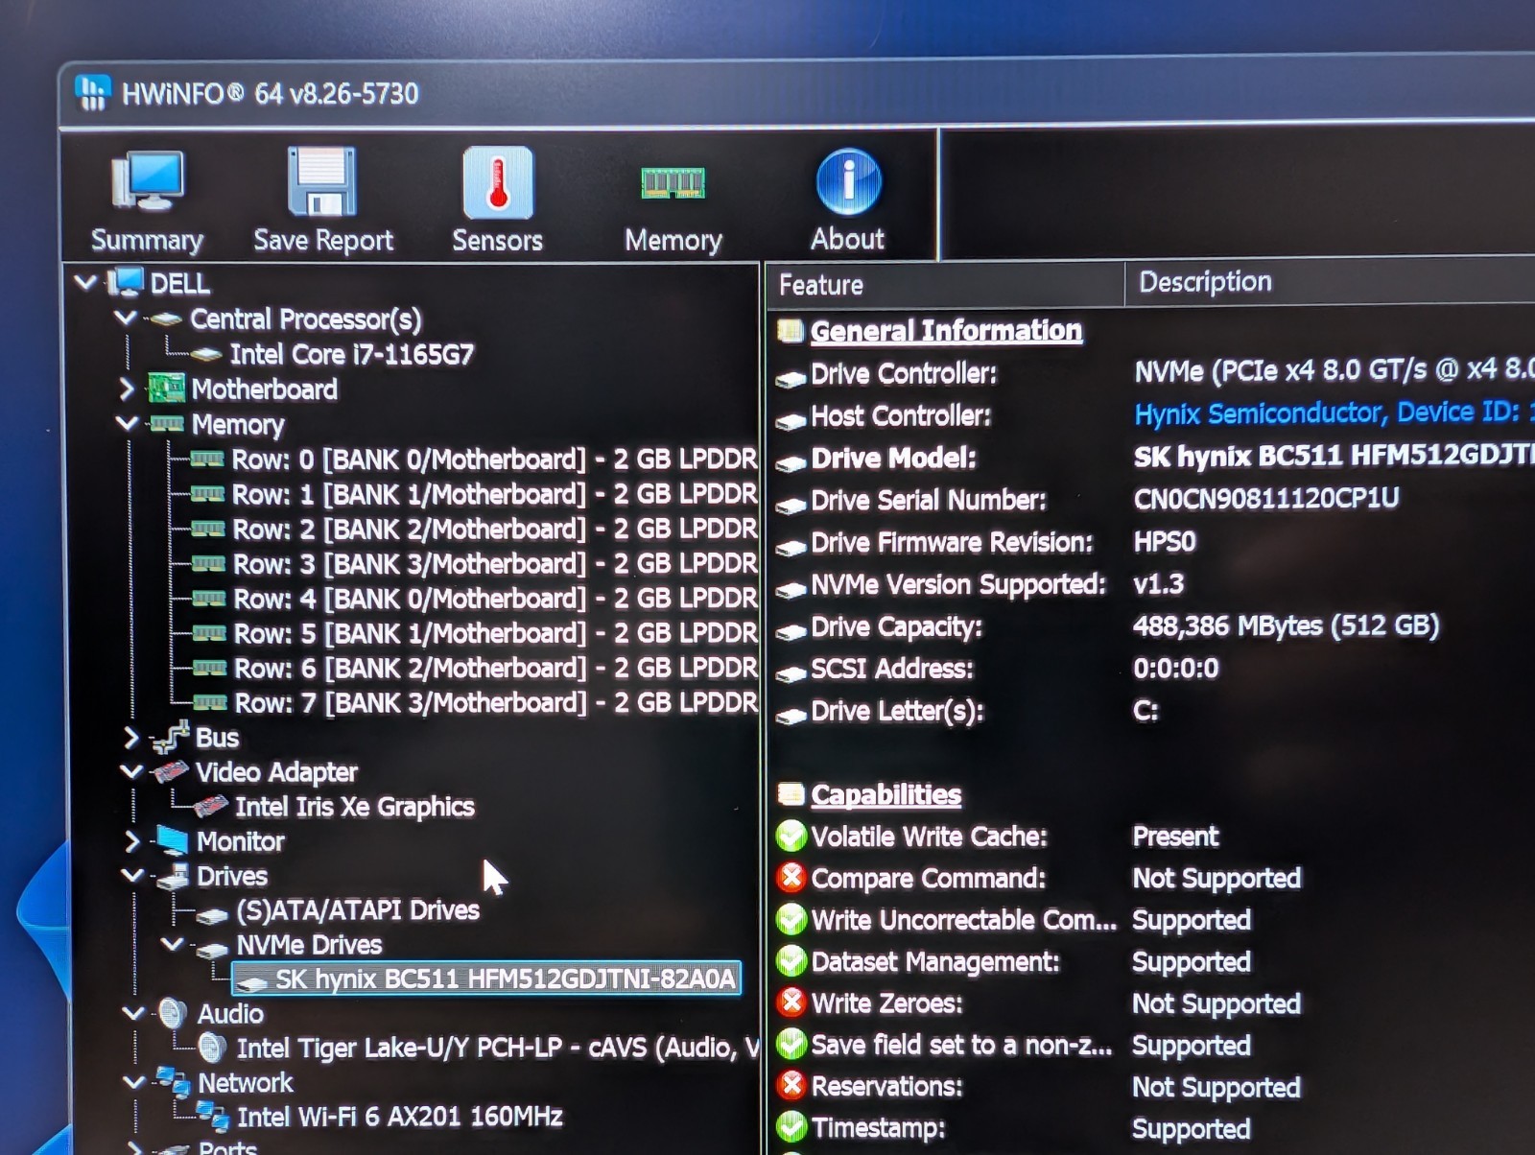
Task: Open the About info icon
Action: point(848,181)
